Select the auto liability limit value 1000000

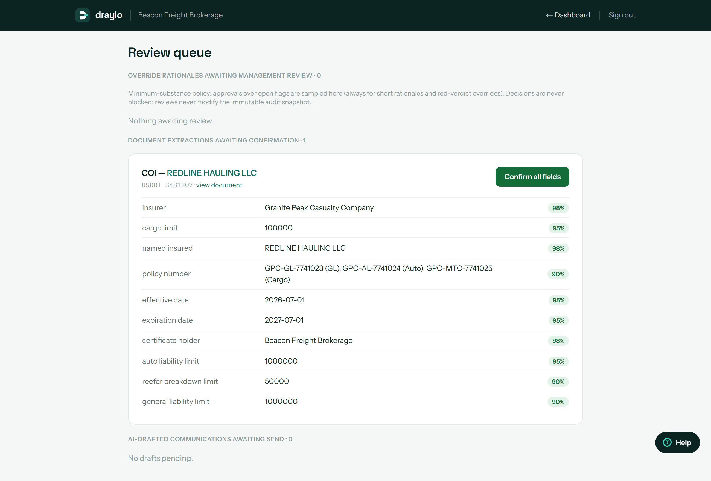pyautogui.click(x=281, y=361)
